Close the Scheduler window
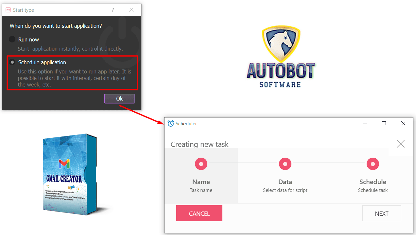 click(403, 123)
